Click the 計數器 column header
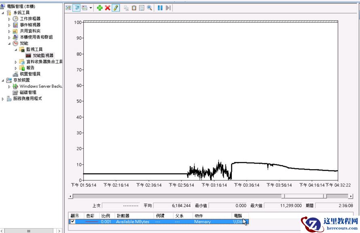Image resolution: width=360 pixels, height=233 pixels. (123, 216)
